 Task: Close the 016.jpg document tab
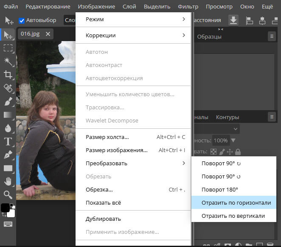tap(48, 34)
